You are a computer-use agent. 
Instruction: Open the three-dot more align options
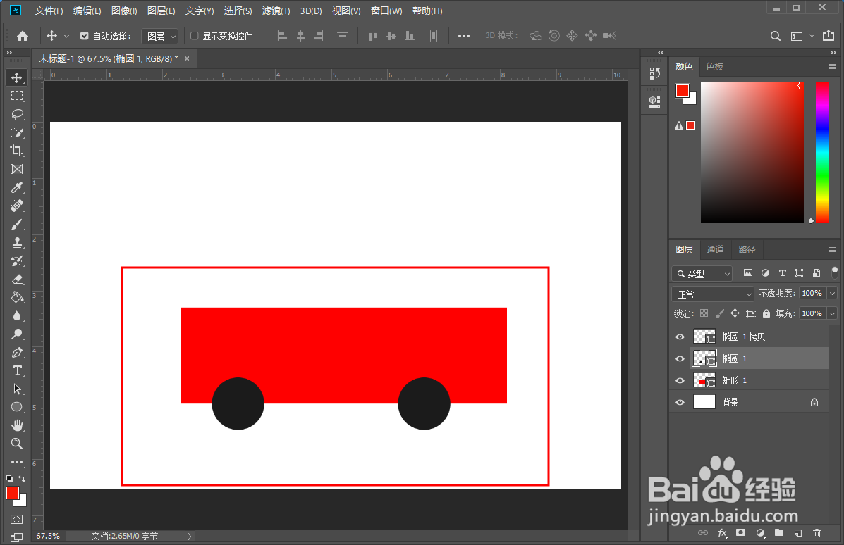point(463,36)
